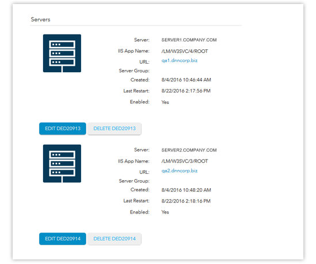Click the Enabled value Yes for server 1

coord(165,102)
